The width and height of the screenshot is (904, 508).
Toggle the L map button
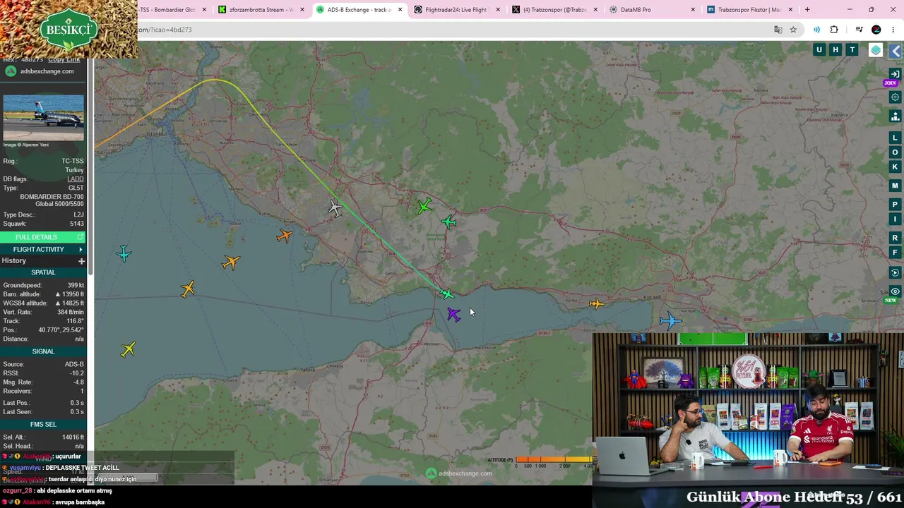point(896,138)
